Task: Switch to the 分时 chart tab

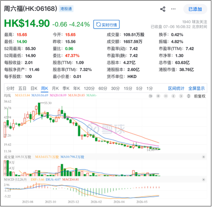Action: pos(10,88)
